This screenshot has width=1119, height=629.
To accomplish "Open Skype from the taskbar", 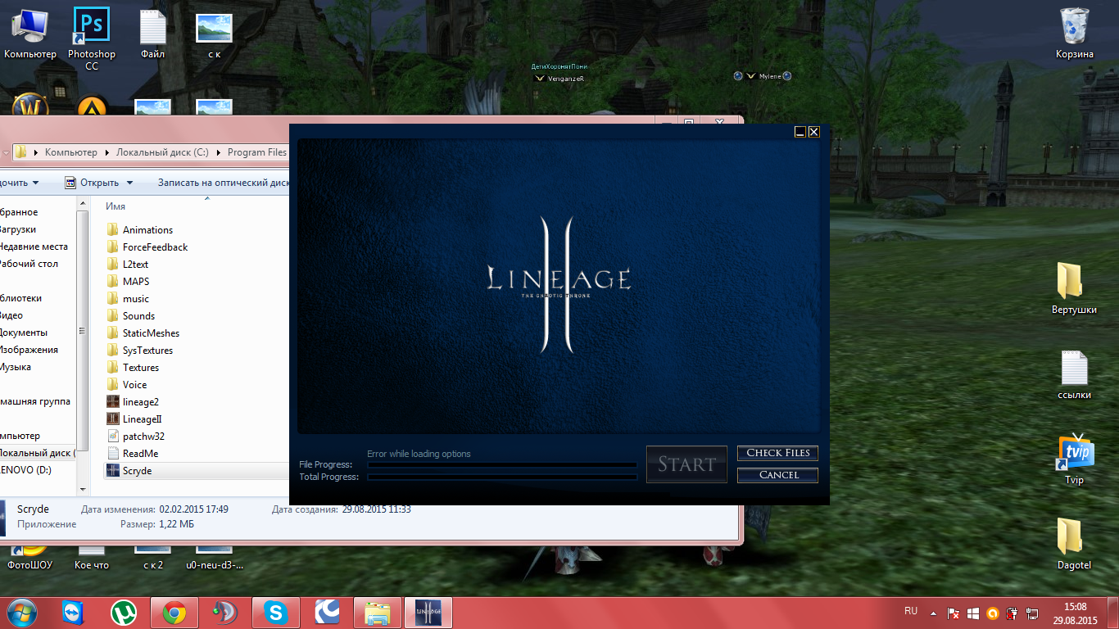I will [275, 613].
